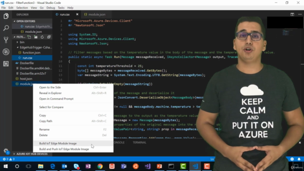Open the Selection menu
Viewport: 304px width, 171px height.
[22, 8]
